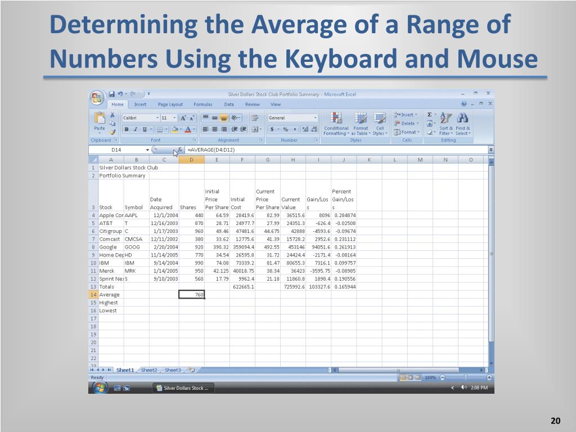Increase the cell indent
The height and width of the screenshot is (432, 576).
[x=243, y=129]
